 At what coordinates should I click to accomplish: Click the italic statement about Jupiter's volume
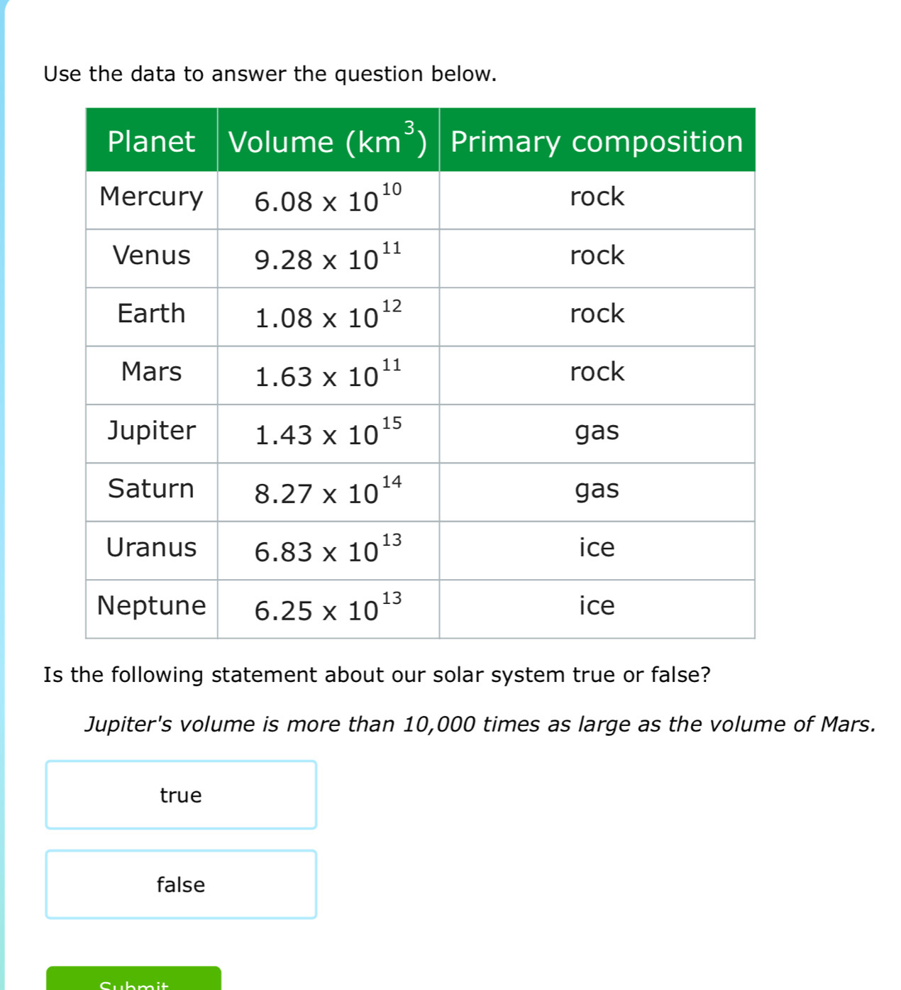pyautogui.click(x=480, y=725)
